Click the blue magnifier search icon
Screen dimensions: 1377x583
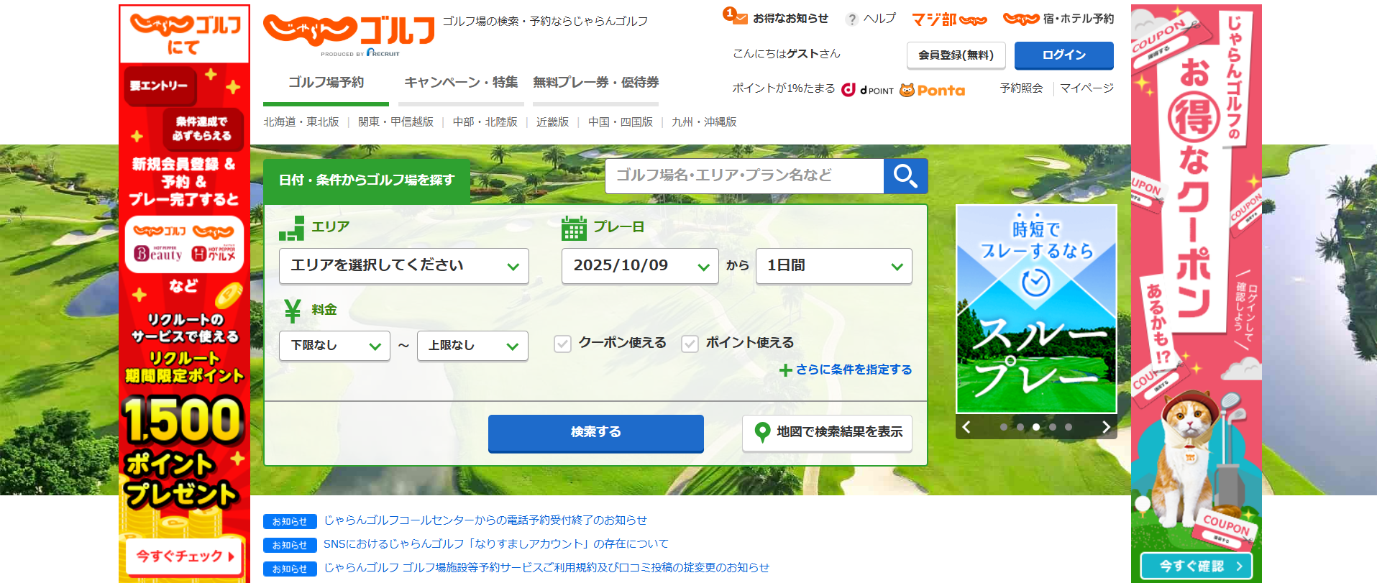[x=905, y=176]
